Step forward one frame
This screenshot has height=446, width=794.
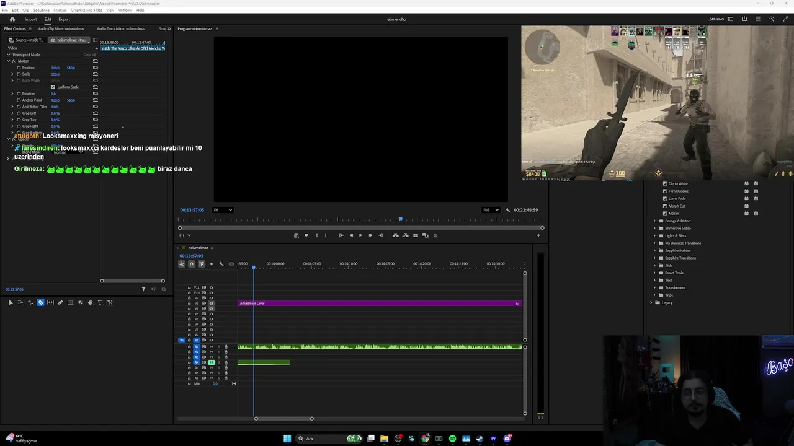[x=370, y=235]
